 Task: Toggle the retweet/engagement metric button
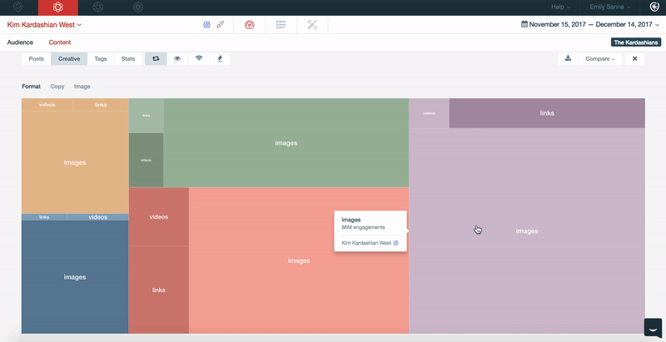point(156,59)
